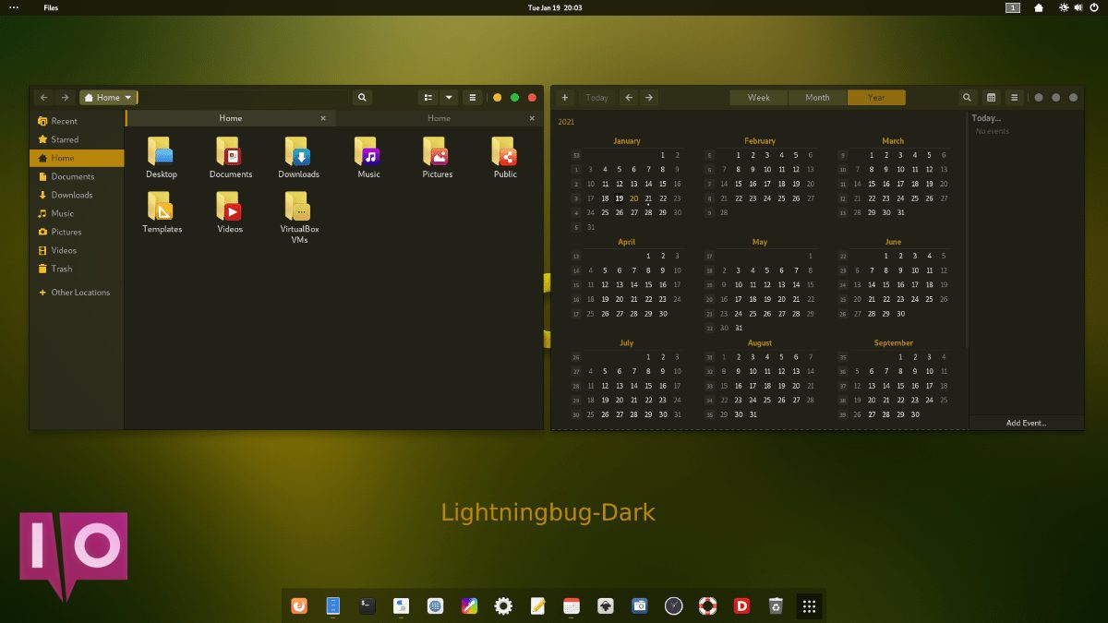Switch Calendar to Month view
Image resolution: width=1108 pixels, height=623 pixels.
tap(817, 97)
